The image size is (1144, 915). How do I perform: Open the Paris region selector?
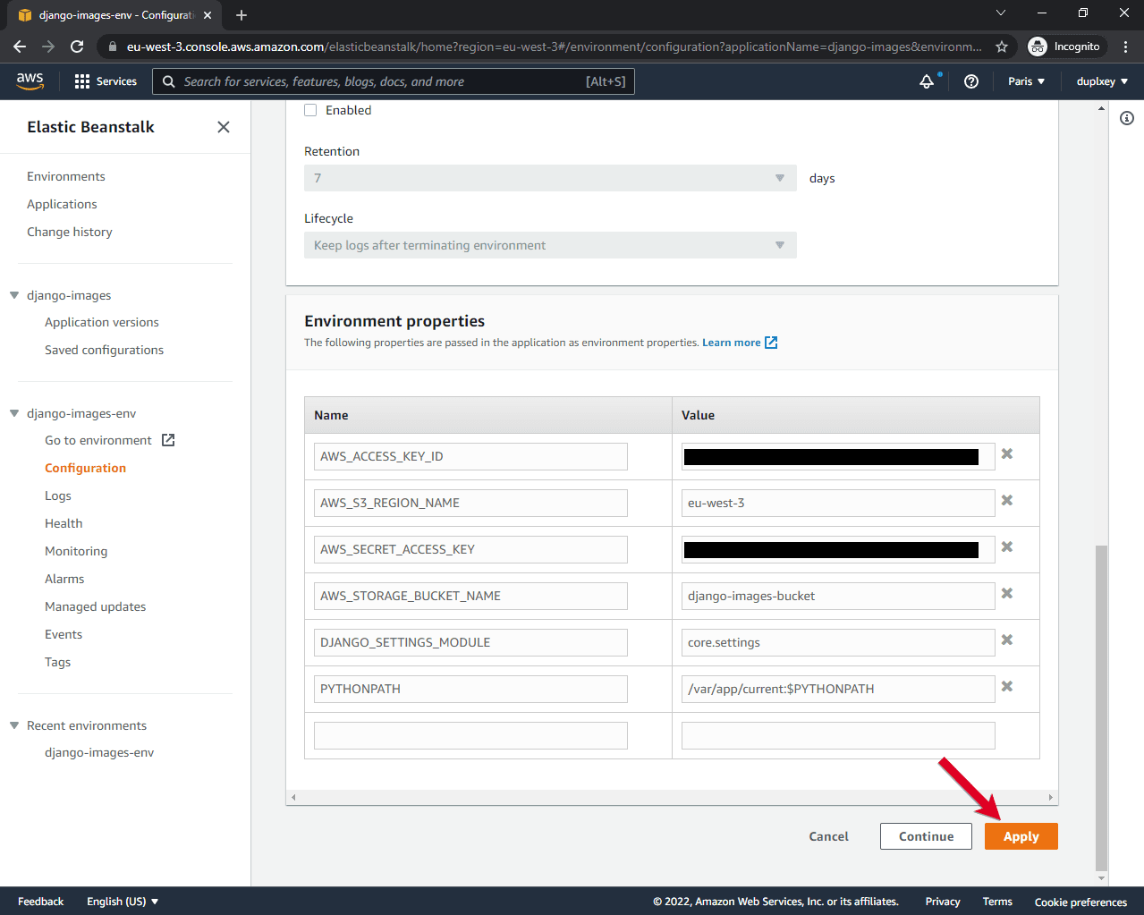coord(1025,80)
